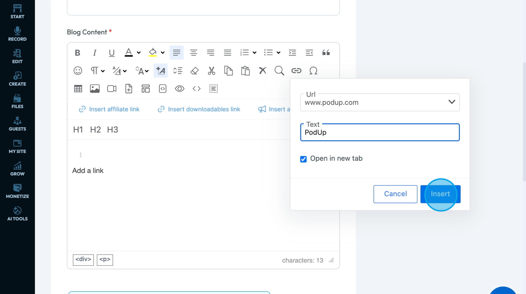
Task: Open font family dropdown
Action: click(x=119, y=71)
